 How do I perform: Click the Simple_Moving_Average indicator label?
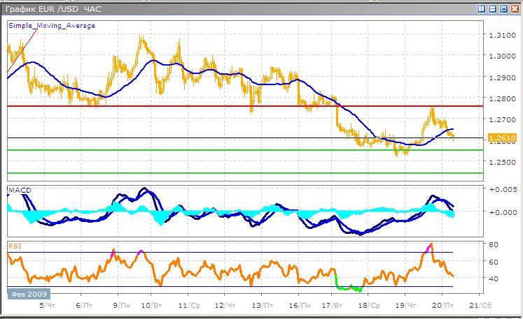52,26
